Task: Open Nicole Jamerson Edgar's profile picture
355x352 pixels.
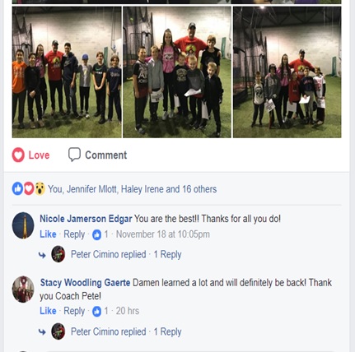Action: (23, 225)
